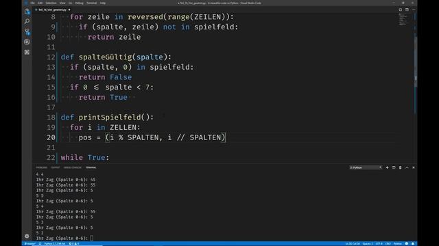Close the terminal panel
Screen dimensions: 439x246
(x=414, y=167)
